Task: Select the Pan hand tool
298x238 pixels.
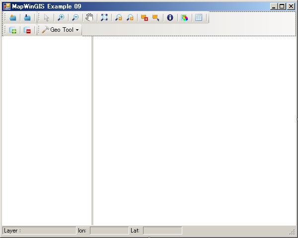Action: [x=89, y=18]
